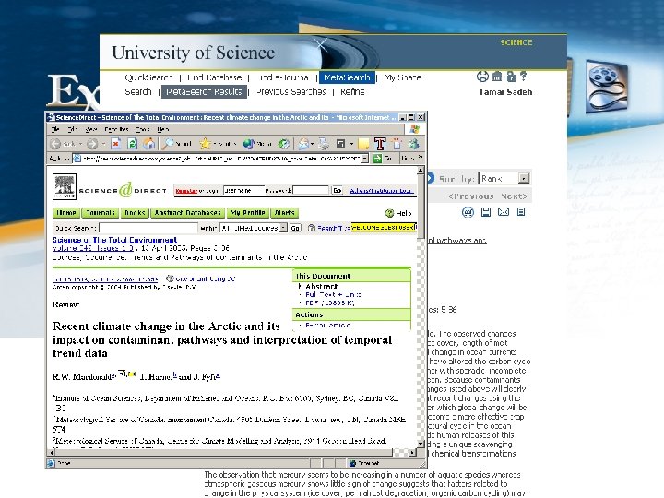Open the View menu in IE
664x498 pixels.
(91, 129)
